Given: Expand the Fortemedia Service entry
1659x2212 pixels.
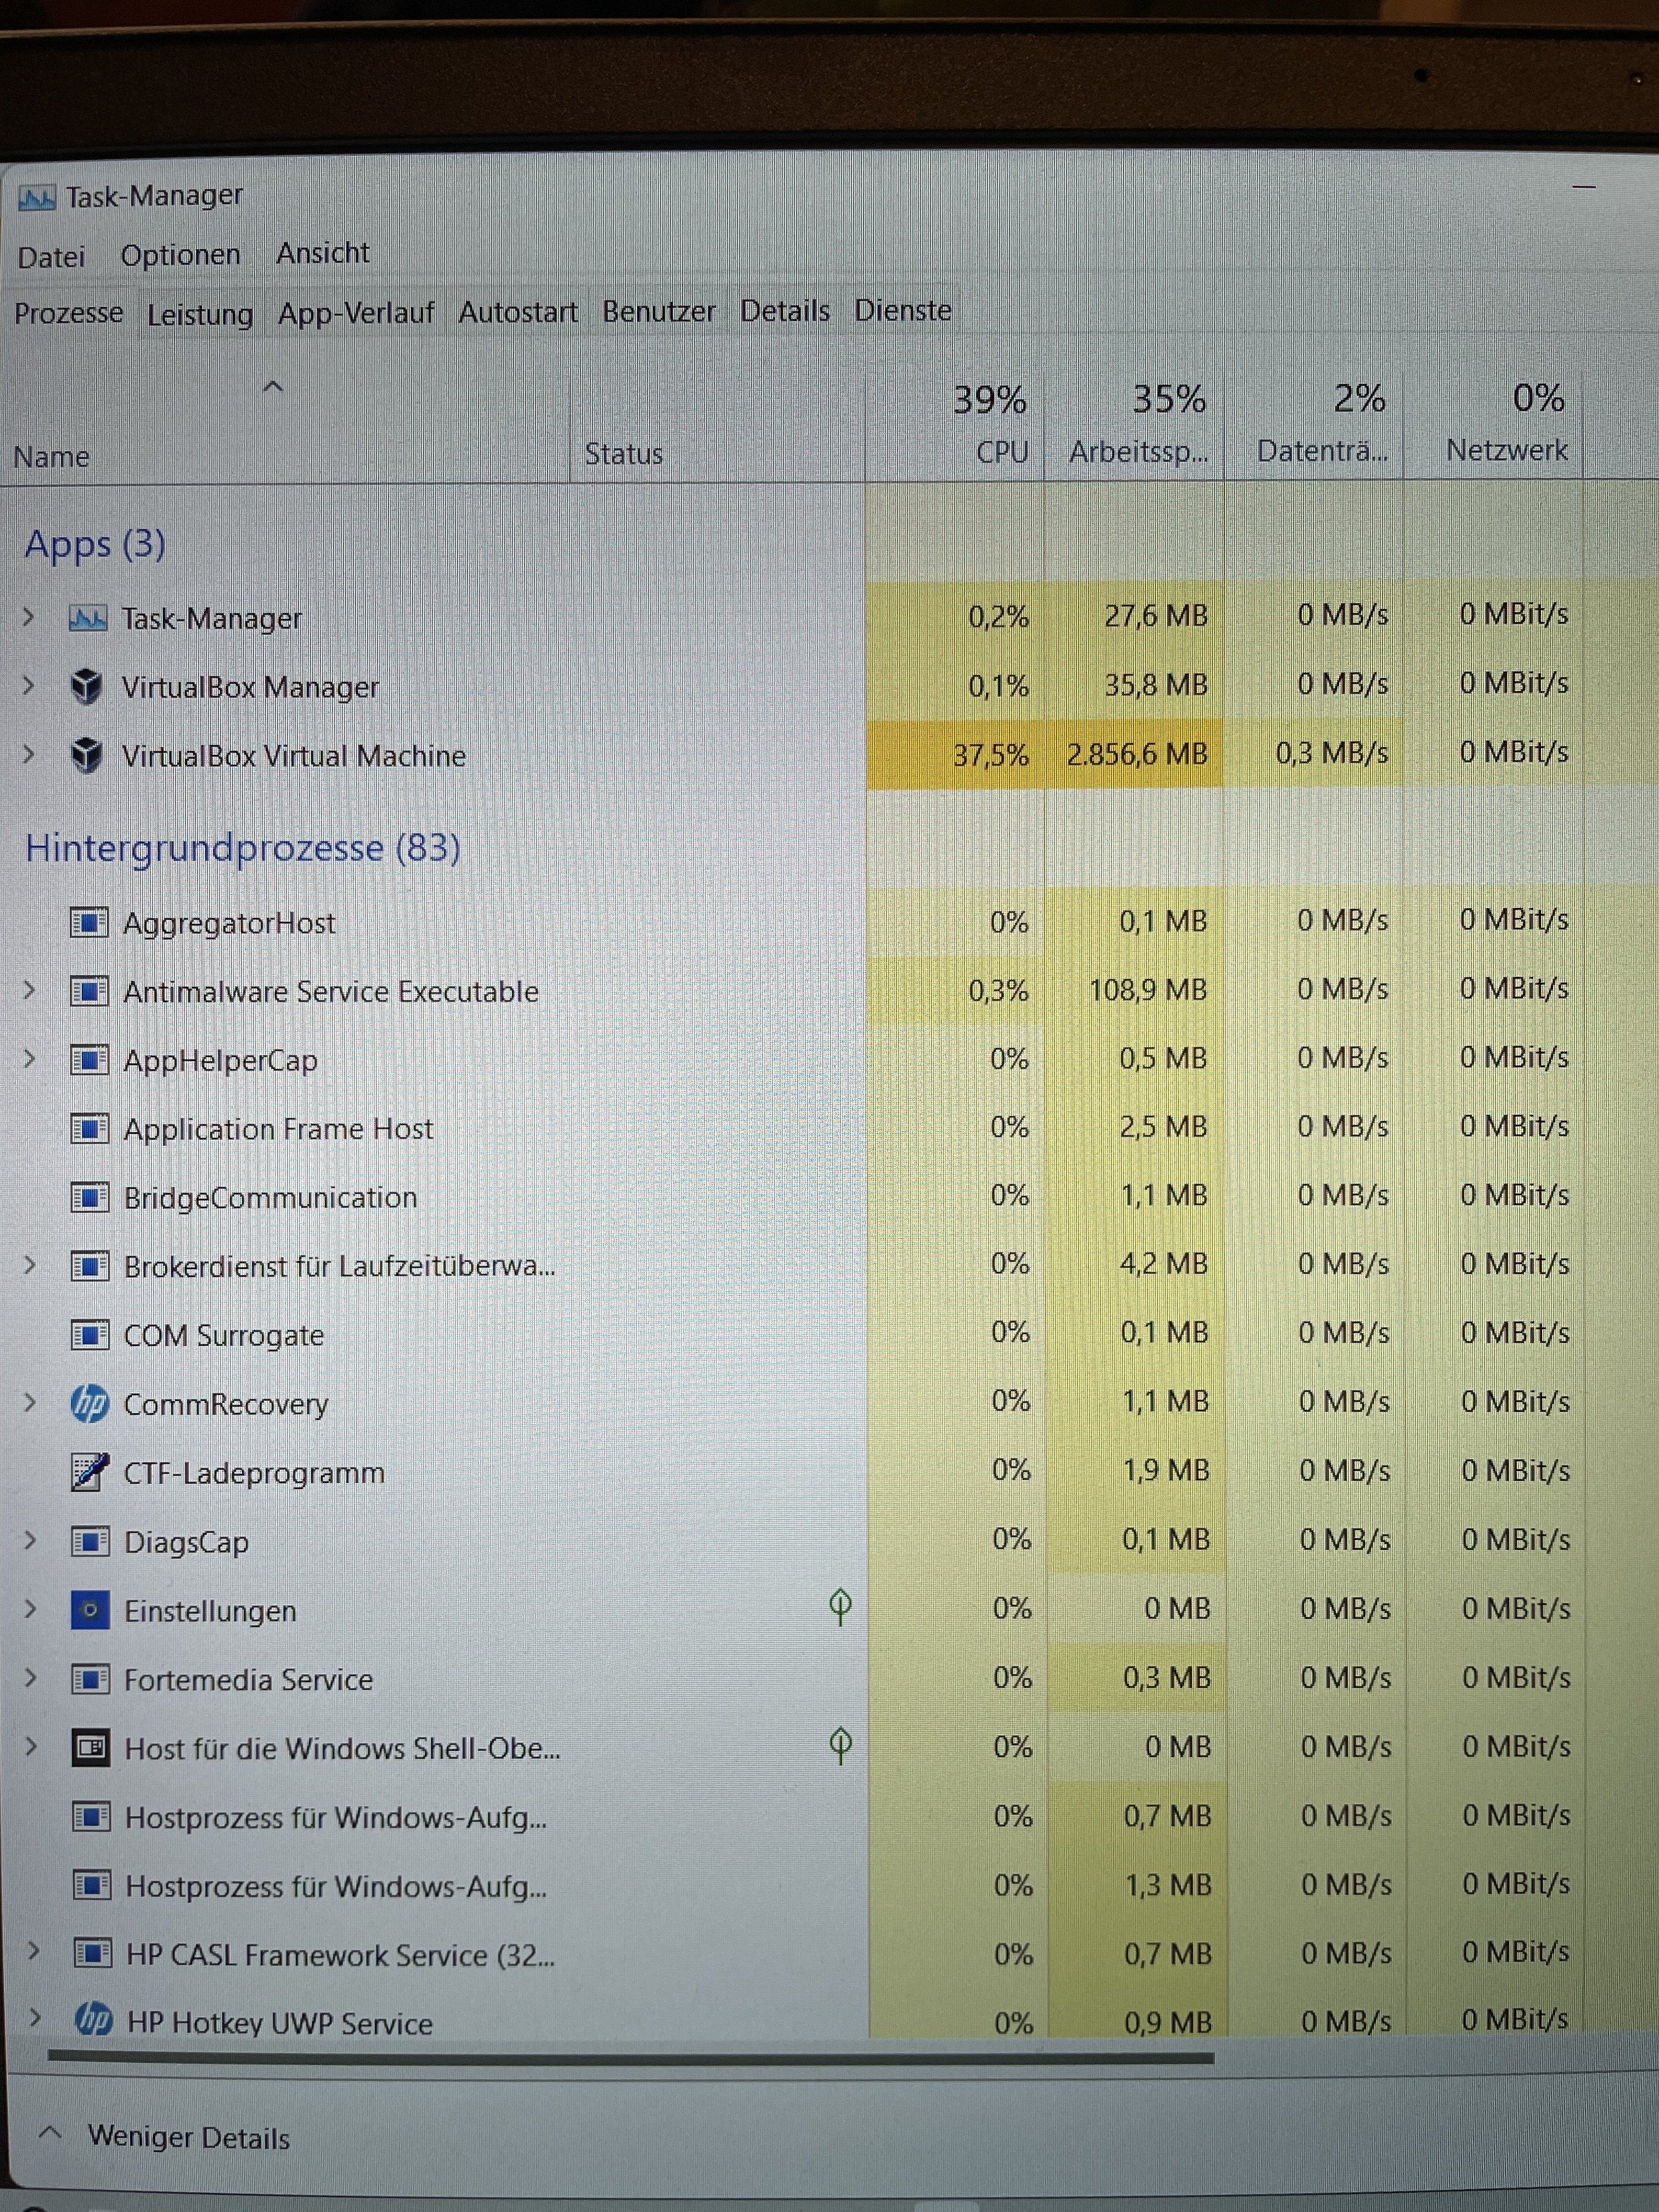Looking at the screenshot, I should [31, 1679].
